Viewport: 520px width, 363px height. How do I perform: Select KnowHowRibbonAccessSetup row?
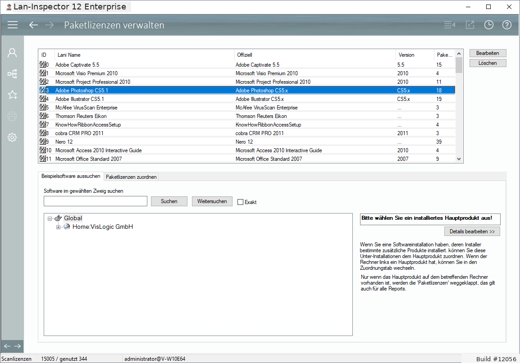(x=247, y=125)
